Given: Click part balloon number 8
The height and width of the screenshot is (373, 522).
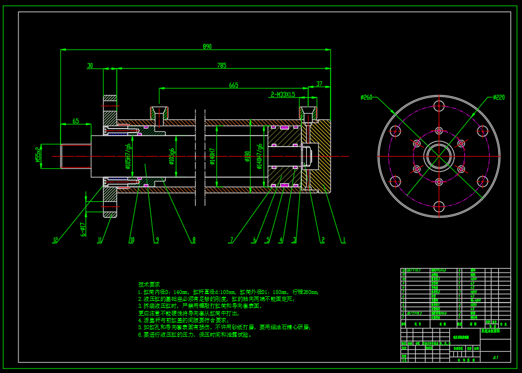Looking at the screenshot, I should [194, 240].
